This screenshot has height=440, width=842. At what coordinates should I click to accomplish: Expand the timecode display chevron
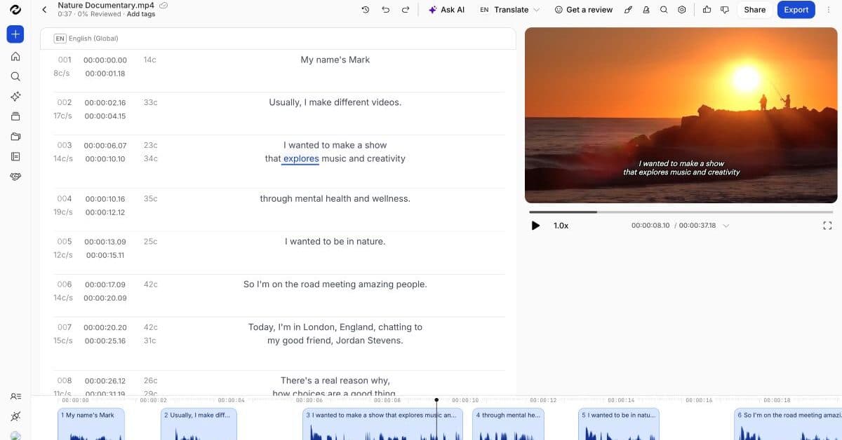coord(726,226)
